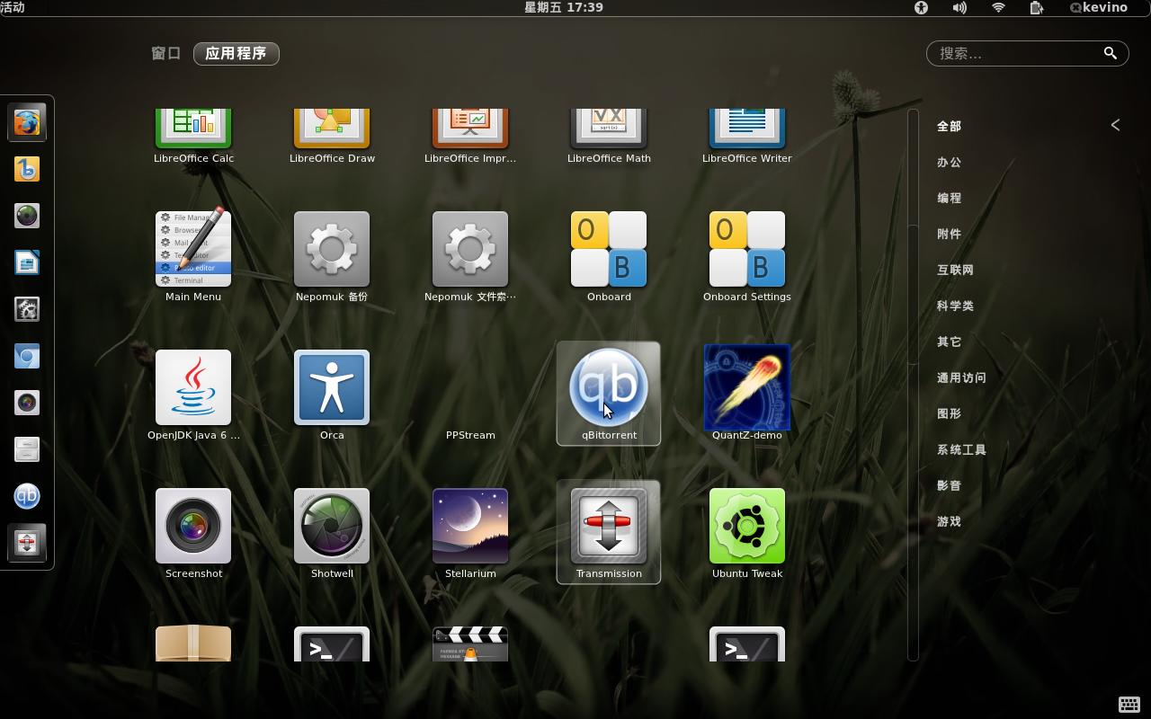This screenshot has height=719, width=1151.
Task: Open LibreOffice Math
Action: pos(609,135)
